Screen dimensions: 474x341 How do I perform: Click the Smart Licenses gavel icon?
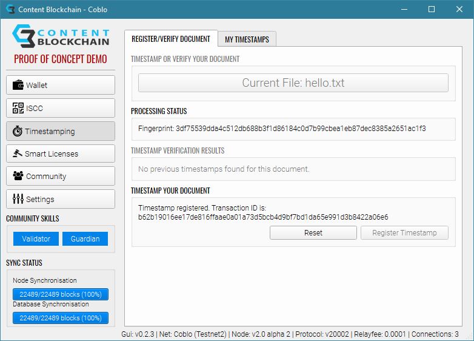(17, 154)
